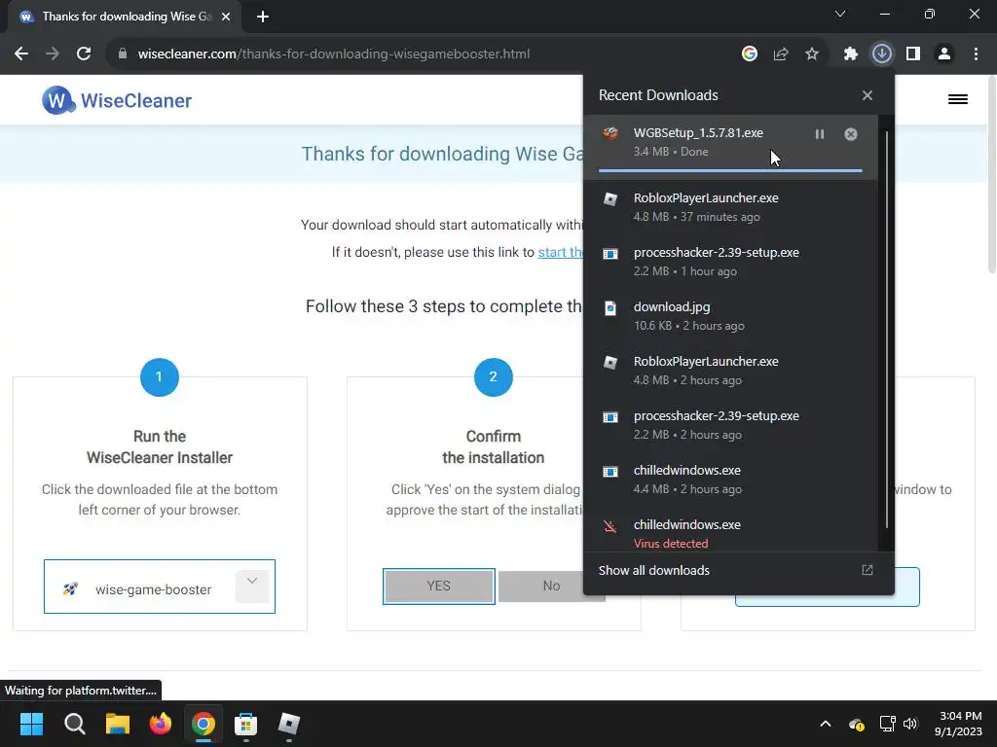The image size is (997, 747).
Task: Pause the WGBSetup download
Action: pyautogui.click(x=820, y=134)
